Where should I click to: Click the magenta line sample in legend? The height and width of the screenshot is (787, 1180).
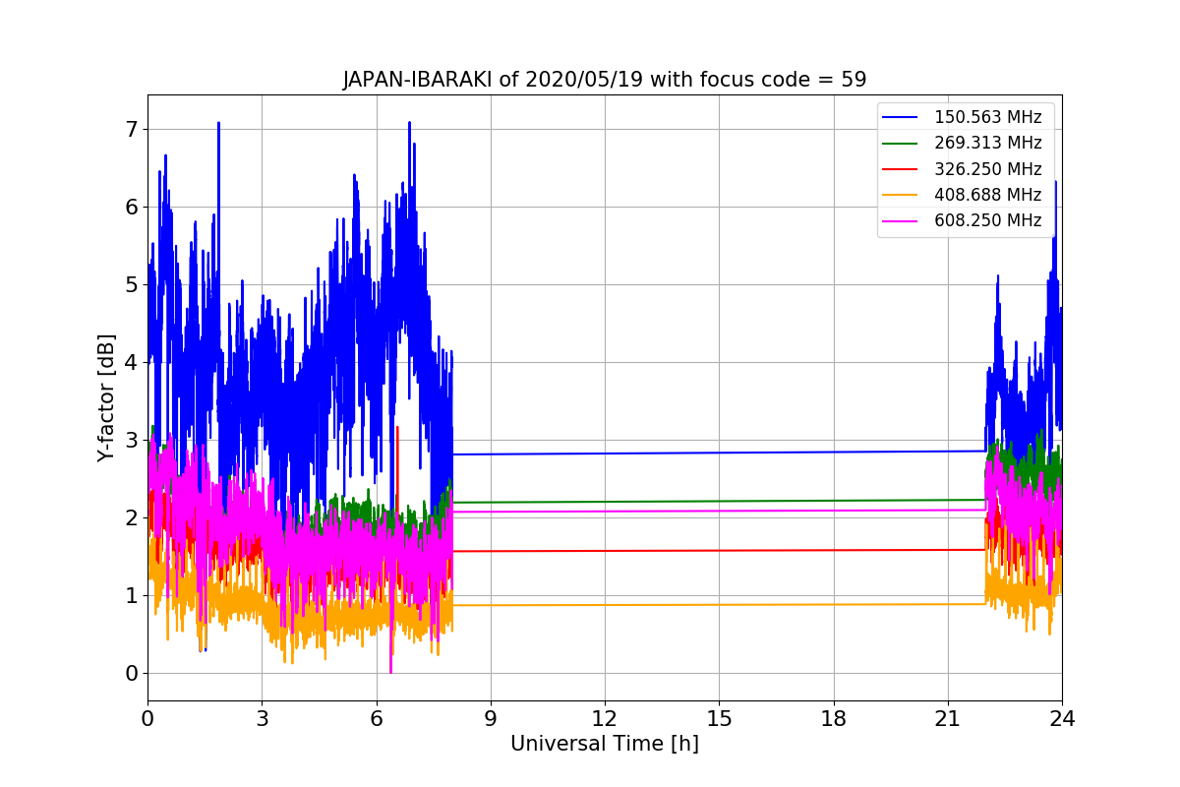pos(901,220)
